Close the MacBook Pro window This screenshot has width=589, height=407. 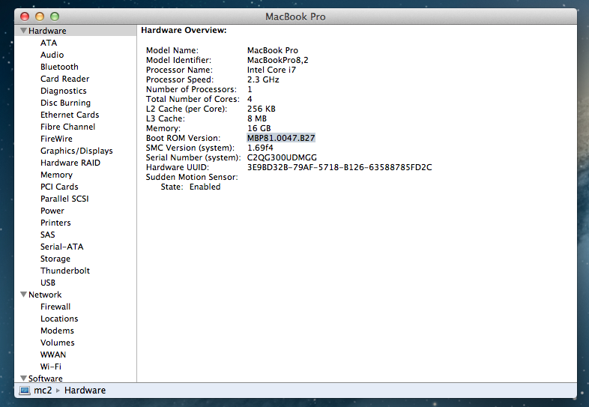click(25, 16)
